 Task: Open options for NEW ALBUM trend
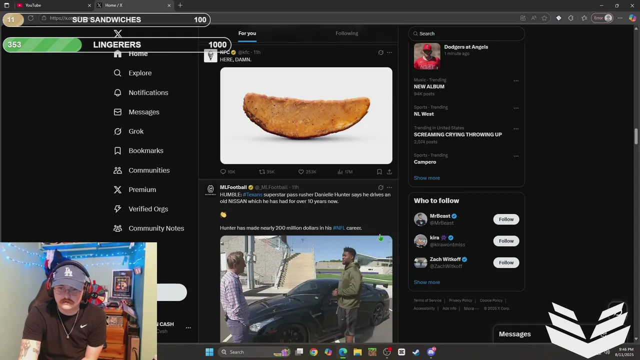(x=516, y=81)
